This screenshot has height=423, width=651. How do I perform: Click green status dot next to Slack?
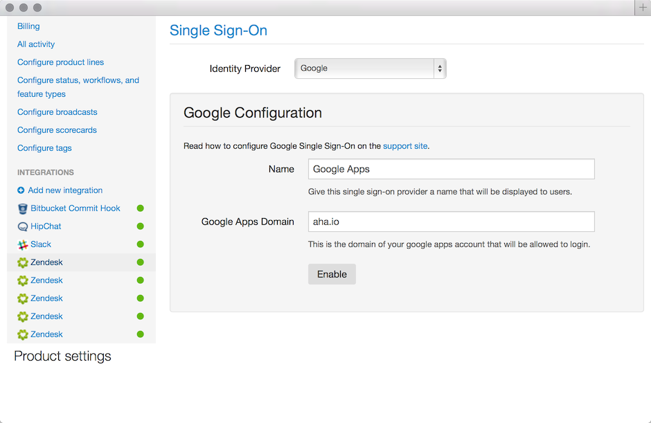[141, 244]
